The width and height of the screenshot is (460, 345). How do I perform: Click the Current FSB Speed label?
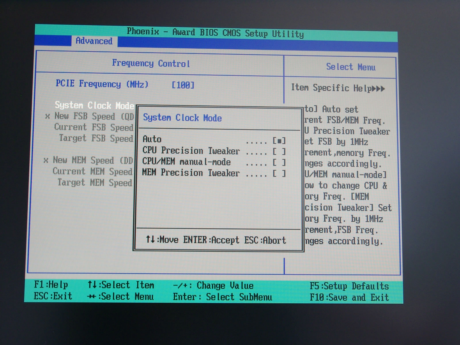click(x=94, y=127)
